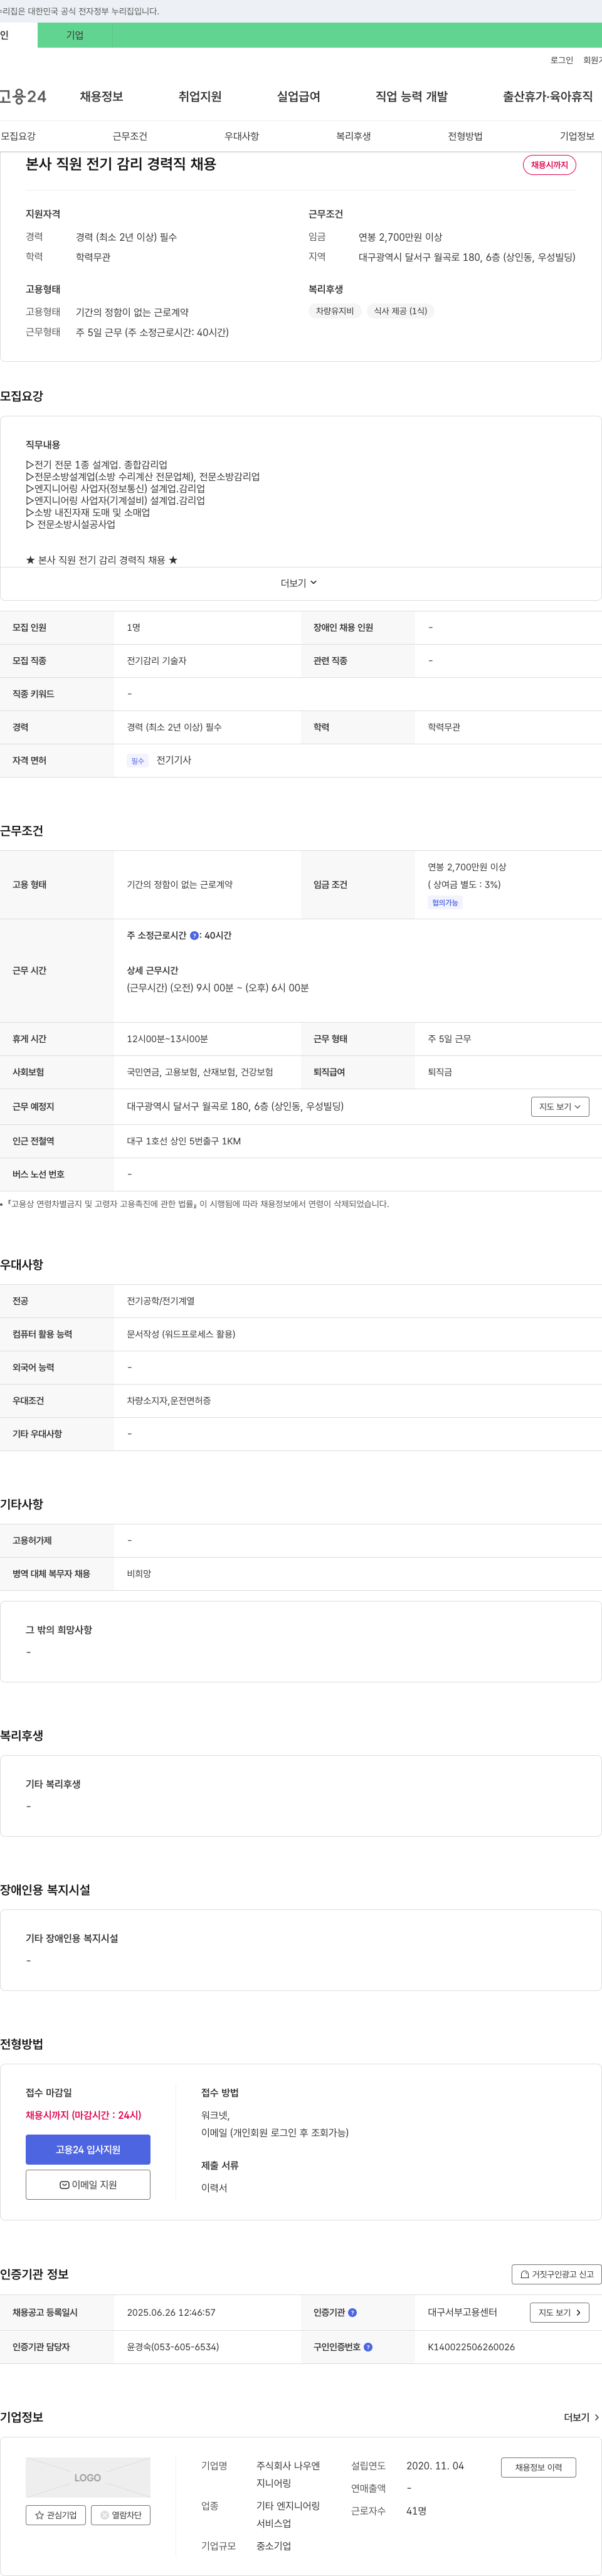Viewport: 602px width, 2576px height.
Task: Click the 식사 제공 (1식) benefit tag
Action: coord(400,311)
